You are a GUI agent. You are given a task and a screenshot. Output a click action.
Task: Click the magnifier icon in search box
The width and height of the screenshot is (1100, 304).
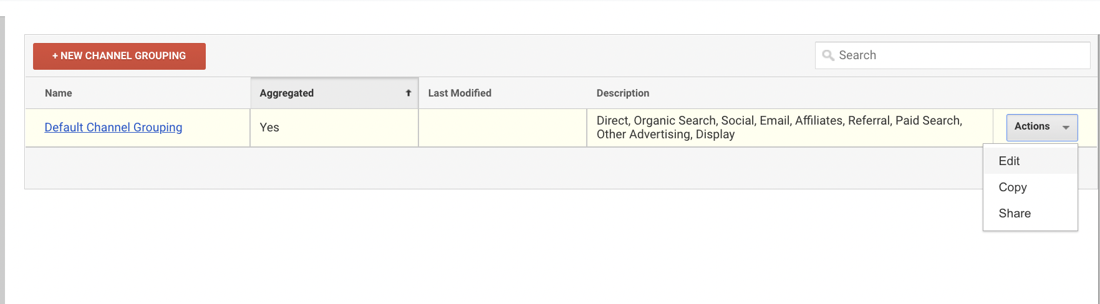(828, 55)
